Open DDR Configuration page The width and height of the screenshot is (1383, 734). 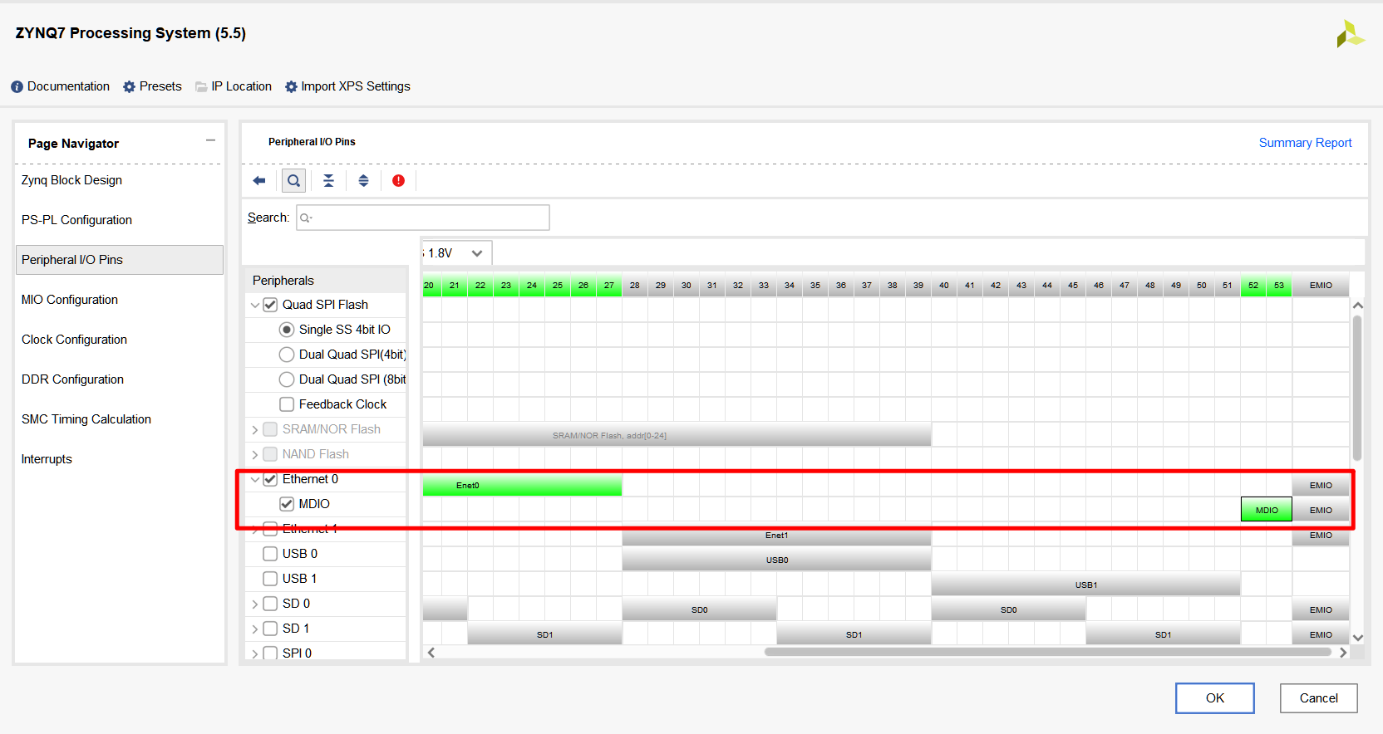tap(72, 379)
